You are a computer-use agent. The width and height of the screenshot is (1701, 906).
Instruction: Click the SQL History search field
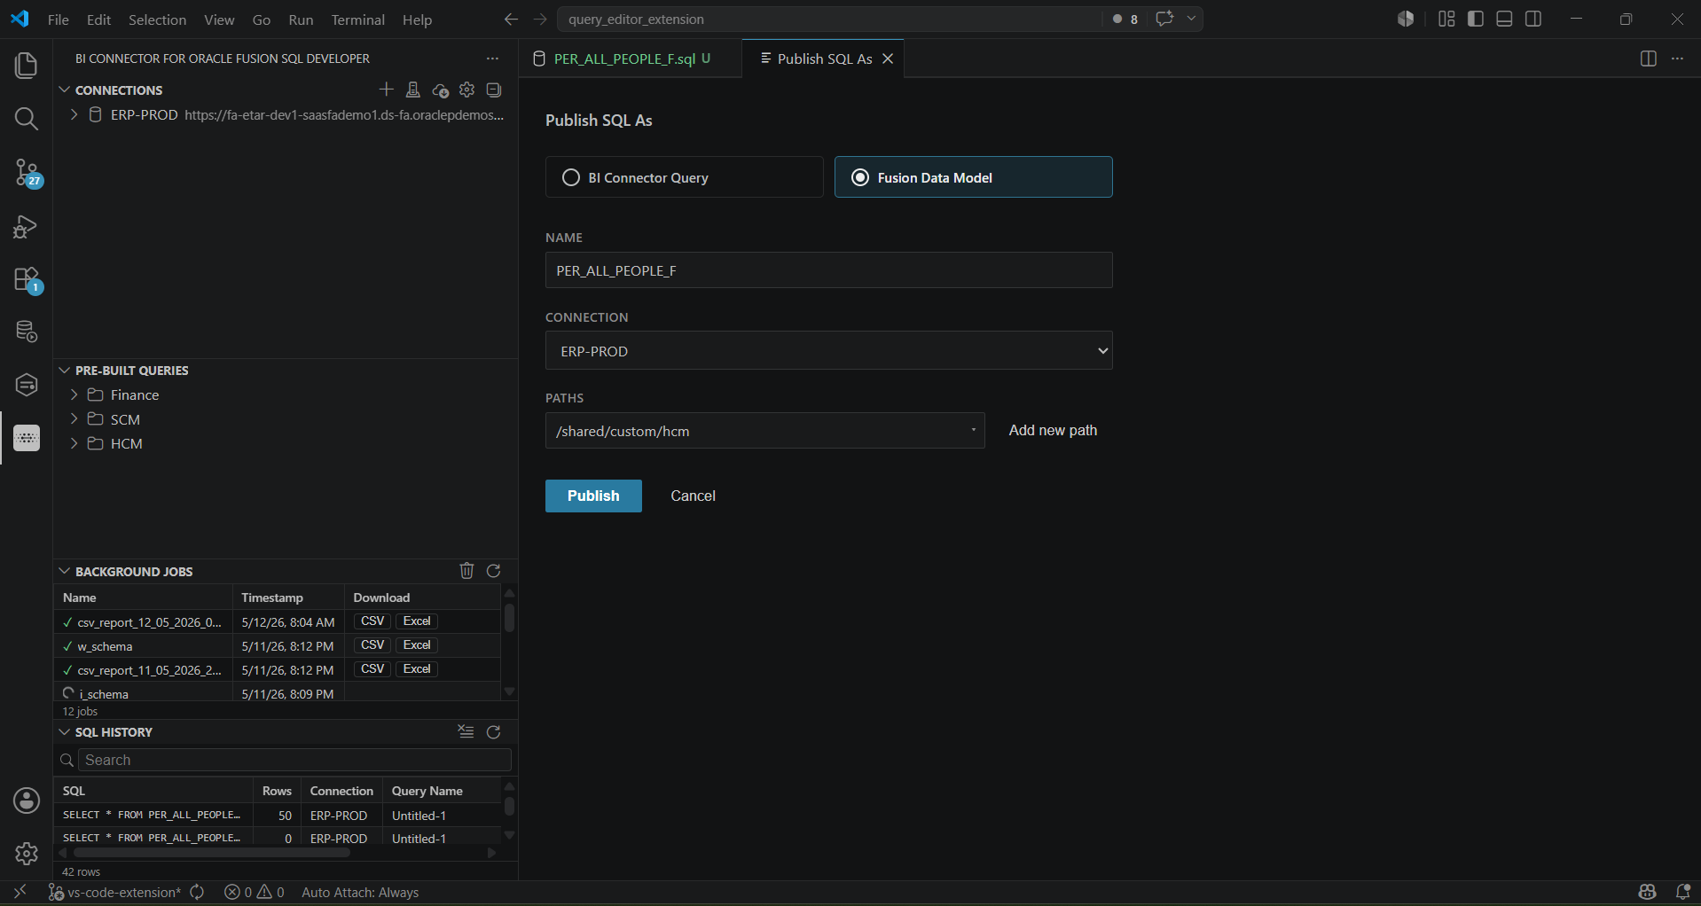pyautogui.click(x=294, y=760)
